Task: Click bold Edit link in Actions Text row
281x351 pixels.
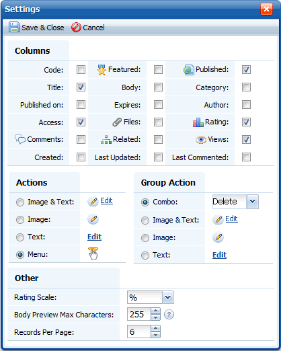Action: 94,237
